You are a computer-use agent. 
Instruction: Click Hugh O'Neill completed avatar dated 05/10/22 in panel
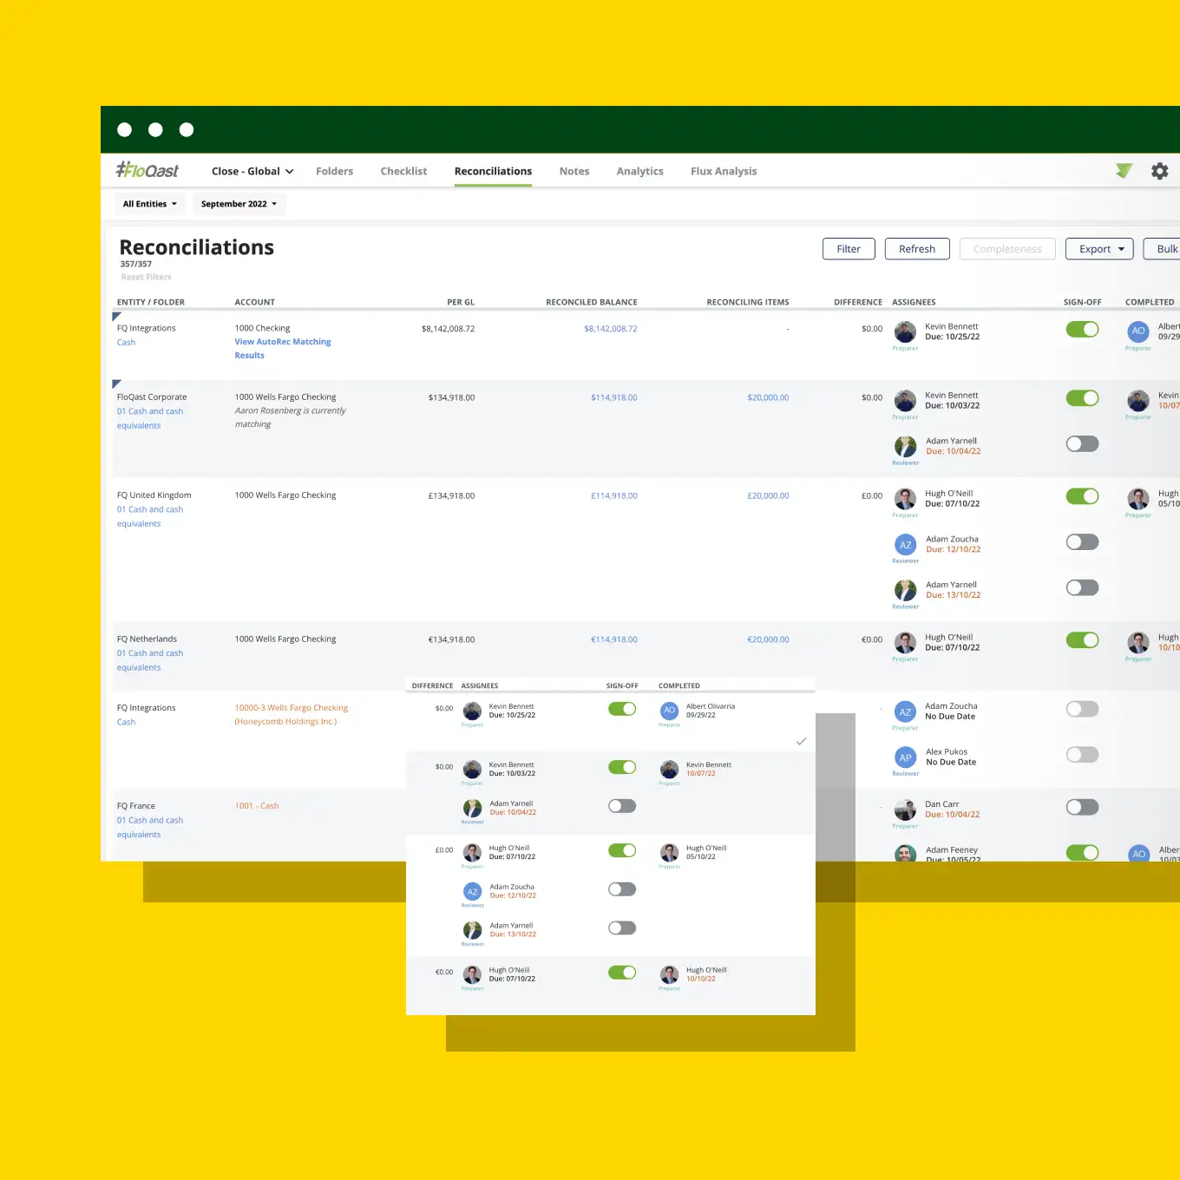(x=669, y=852)
